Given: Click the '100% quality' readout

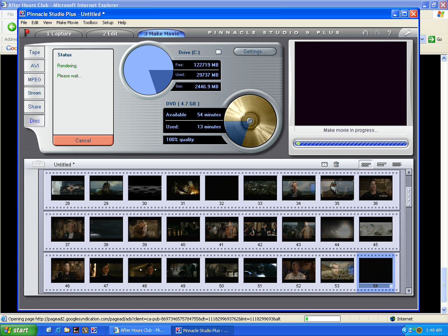Looking at the screenshot, I should pyautogui.click(x=180, y=140).
